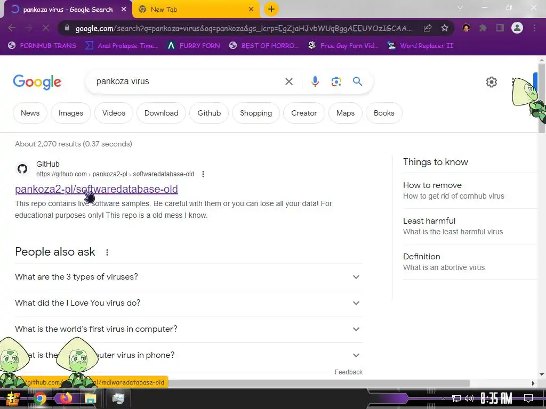The width and height of the screenshot is (546, 409).
Task: Open Google settings gear icon
Action: click(491, 82)
